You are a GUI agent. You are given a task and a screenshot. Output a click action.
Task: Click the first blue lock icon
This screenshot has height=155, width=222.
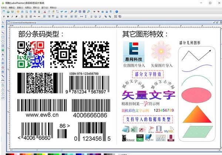[102, 12]
